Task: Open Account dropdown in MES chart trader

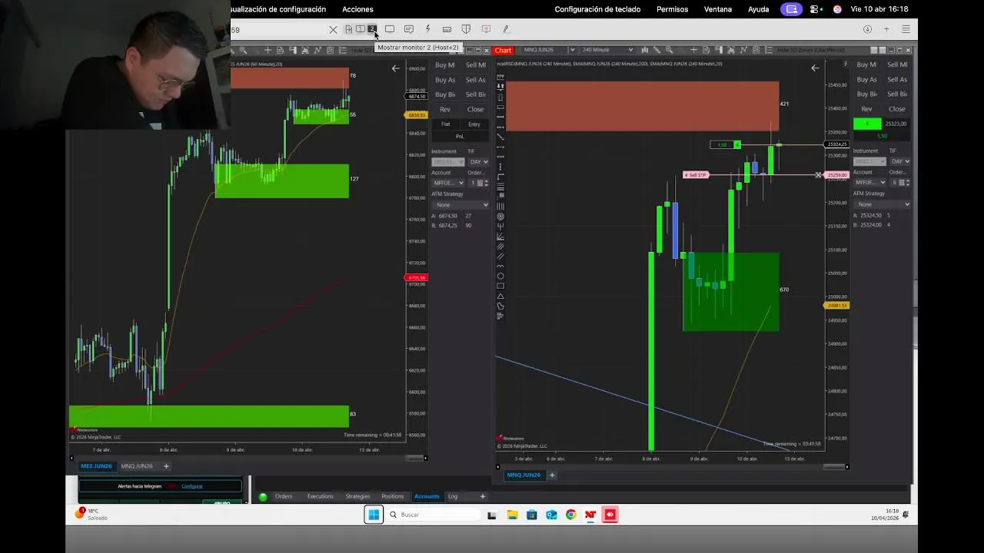Action: 449,183
